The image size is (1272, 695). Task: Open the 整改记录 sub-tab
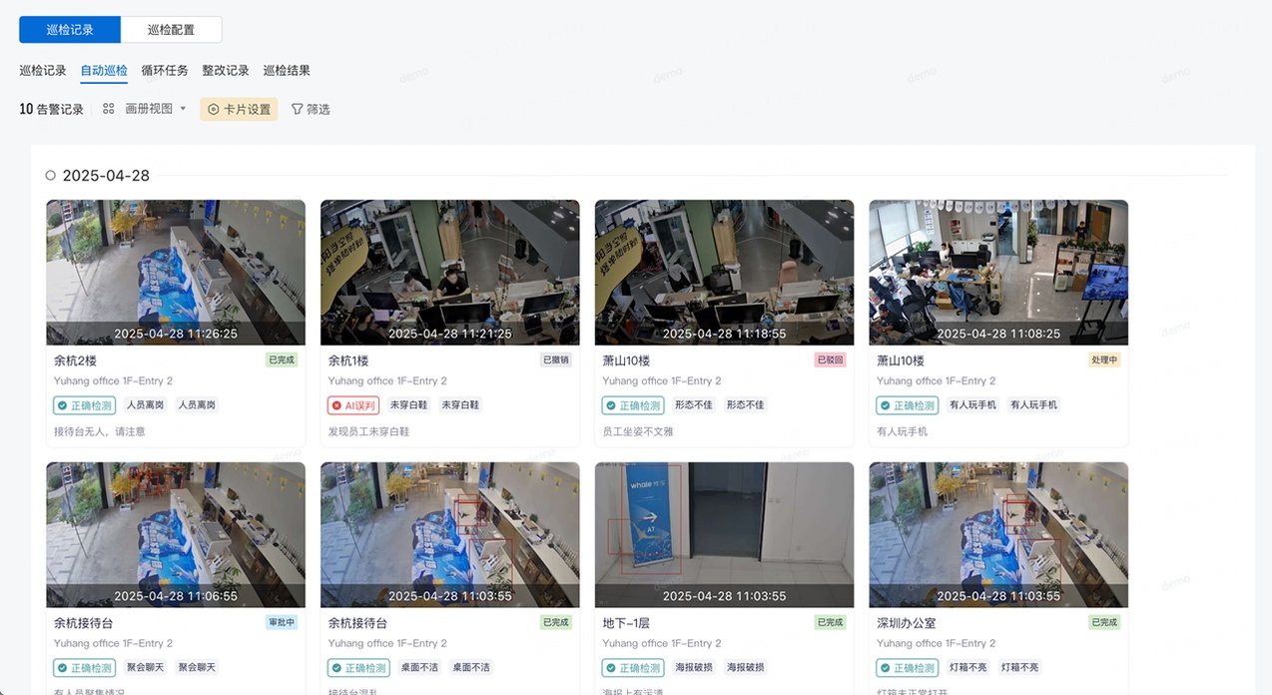(x=226, y=71)
